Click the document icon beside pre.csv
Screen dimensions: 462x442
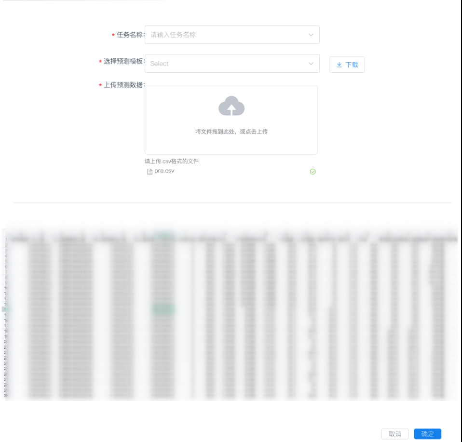click(x=149, y=172)
